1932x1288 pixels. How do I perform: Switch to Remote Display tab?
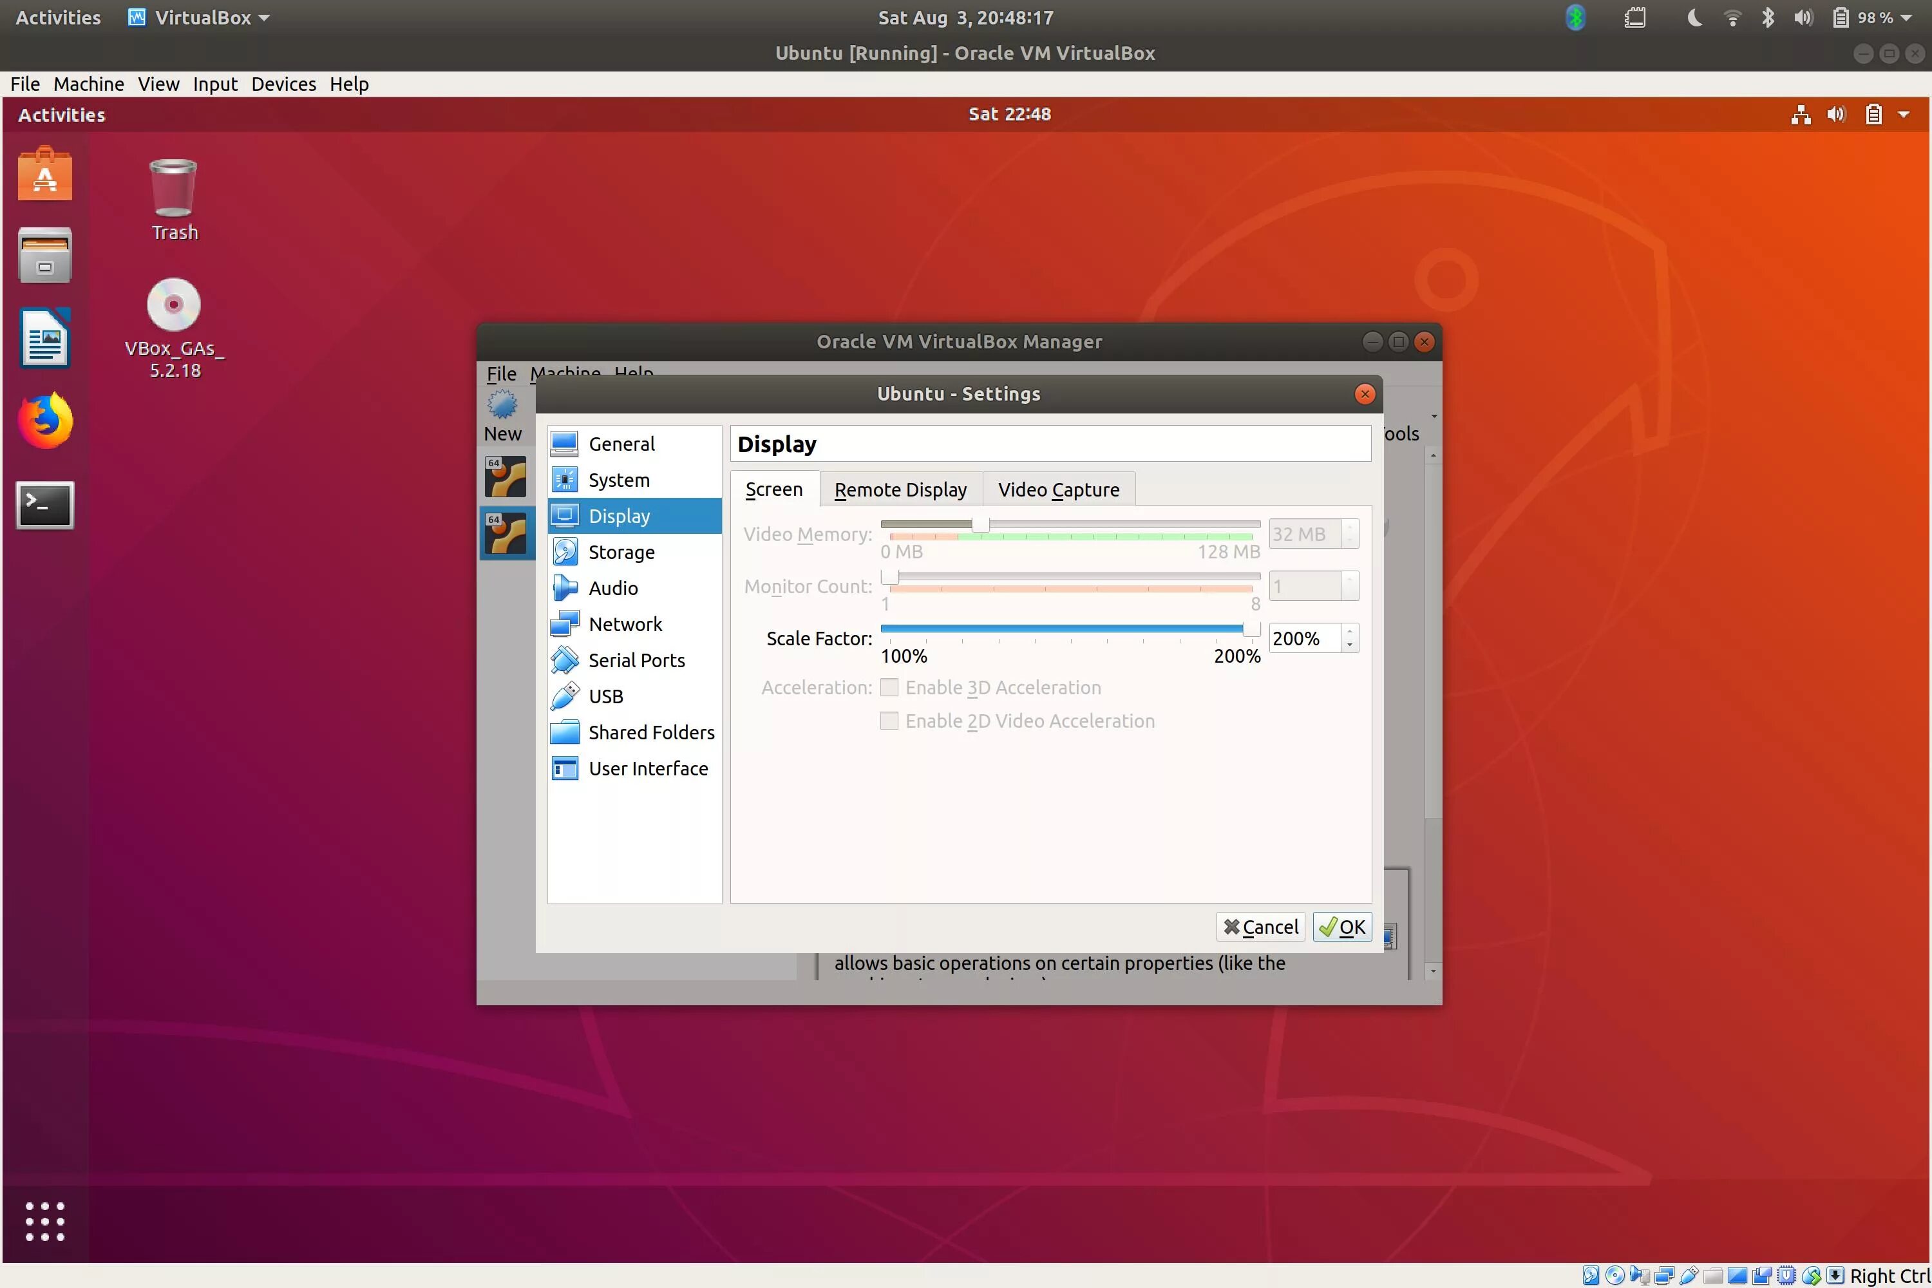pos(900,489)
